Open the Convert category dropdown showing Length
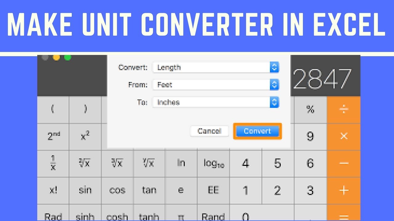The image size is (394, 221). click(x=216, y=68)
